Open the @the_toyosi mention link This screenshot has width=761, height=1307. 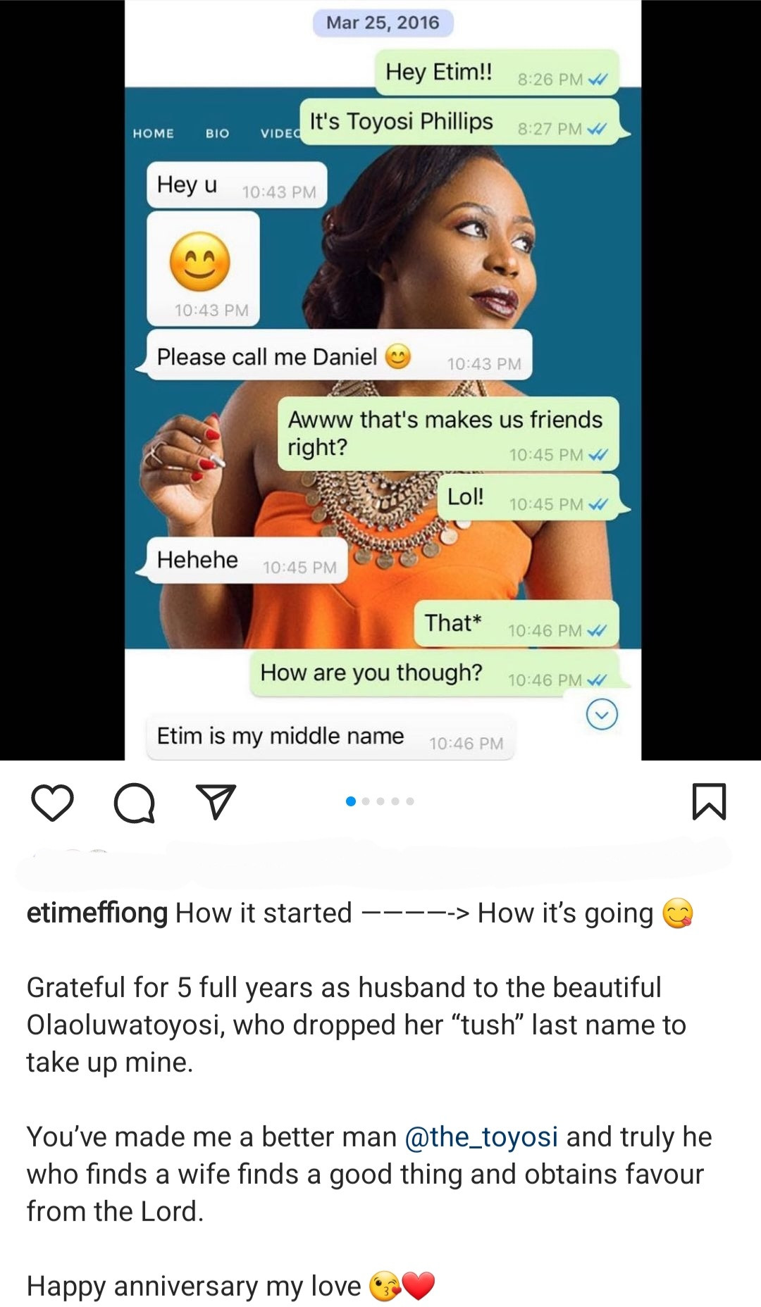pos(481,1137)
